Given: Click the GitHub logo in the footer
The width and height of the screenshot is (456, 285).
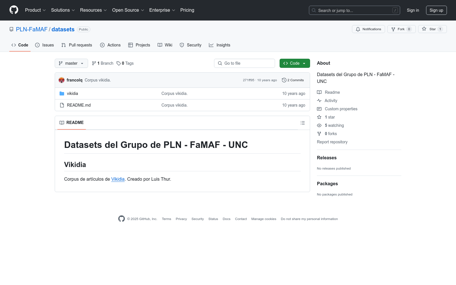Looking at the screenshot, I should (121, 219).
